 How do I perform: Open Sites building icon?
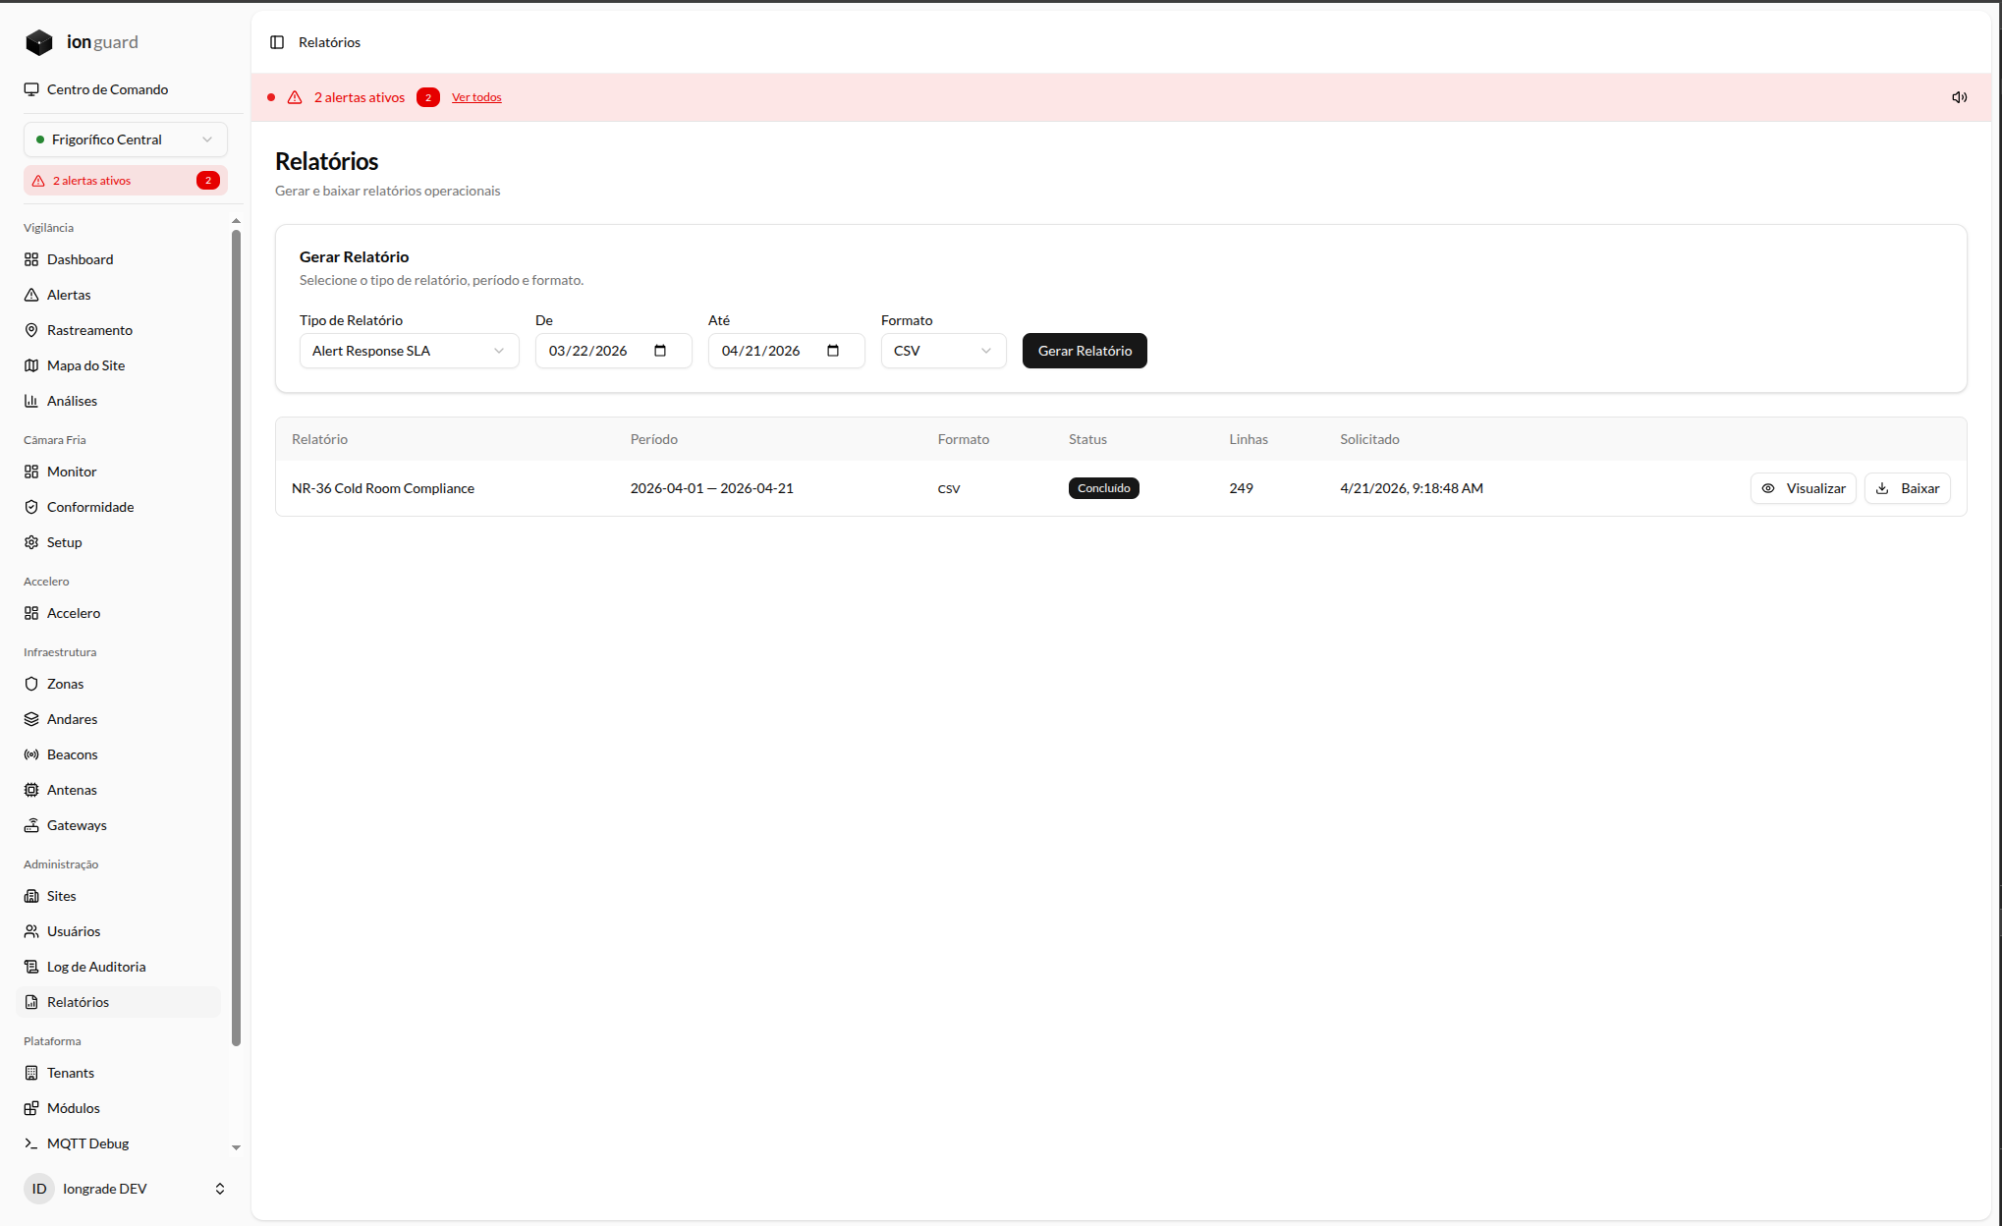[31, 896]
